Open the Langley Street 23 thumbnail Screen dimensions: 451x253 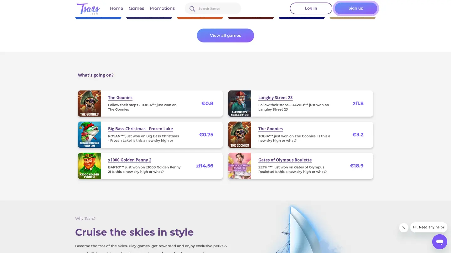coord(240,104)
